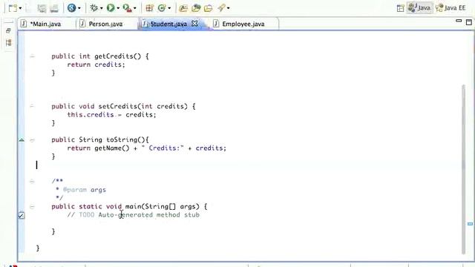Click the '" Credits:"' string literal
Viewport: 475px width, 267px height.
click(163, 148)
